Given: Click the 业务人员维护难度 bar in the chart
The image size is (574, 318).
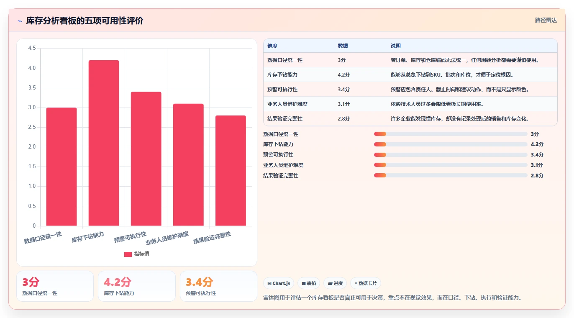Looking at the screenshot, I should [x=188, y=165].
